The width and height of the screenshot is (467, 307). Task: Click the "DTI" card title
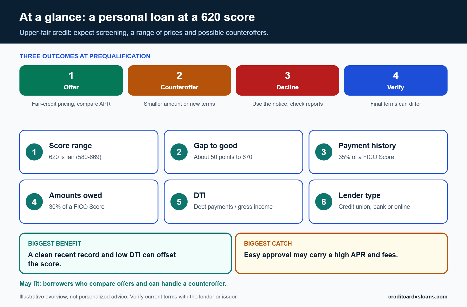click(200, 195)
